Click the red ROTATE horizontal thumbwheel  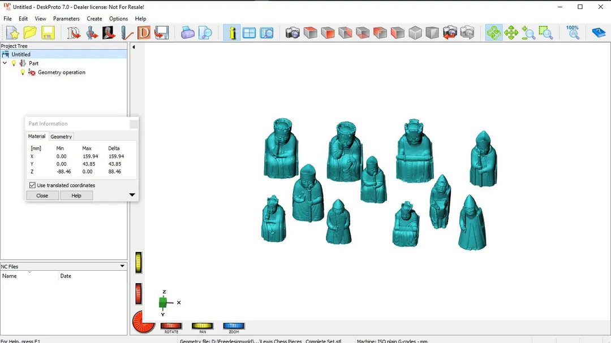(x=171, y=326)
